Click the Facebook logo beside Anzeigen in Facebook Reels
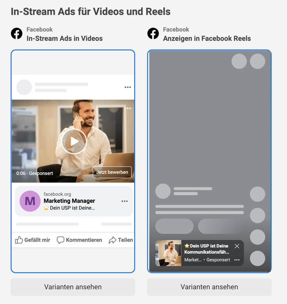 pos(153,33)
